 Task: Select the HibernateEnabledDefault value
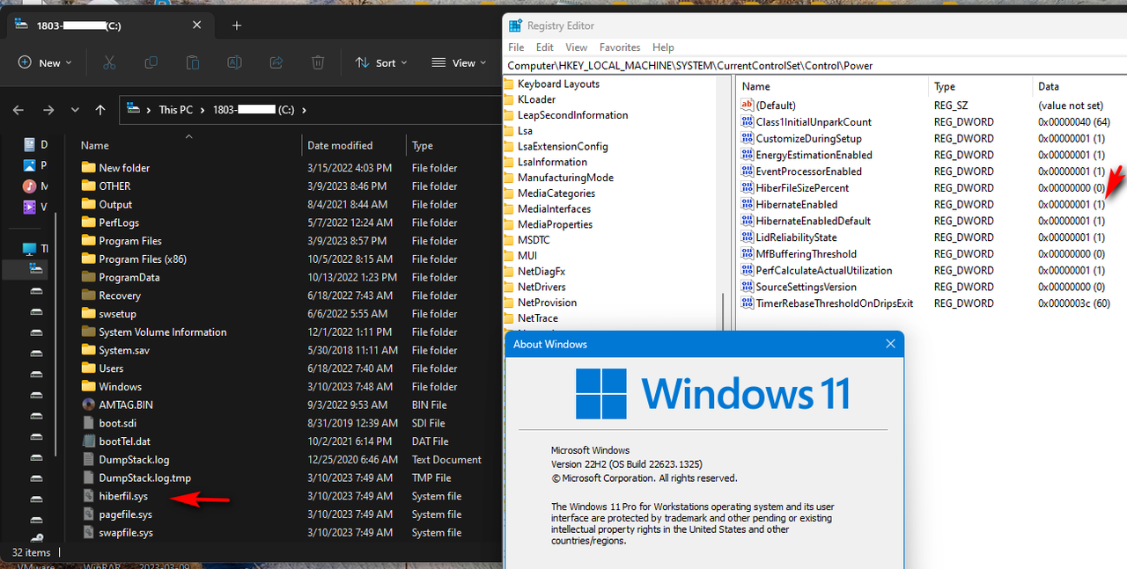click(x=813, y=221)
